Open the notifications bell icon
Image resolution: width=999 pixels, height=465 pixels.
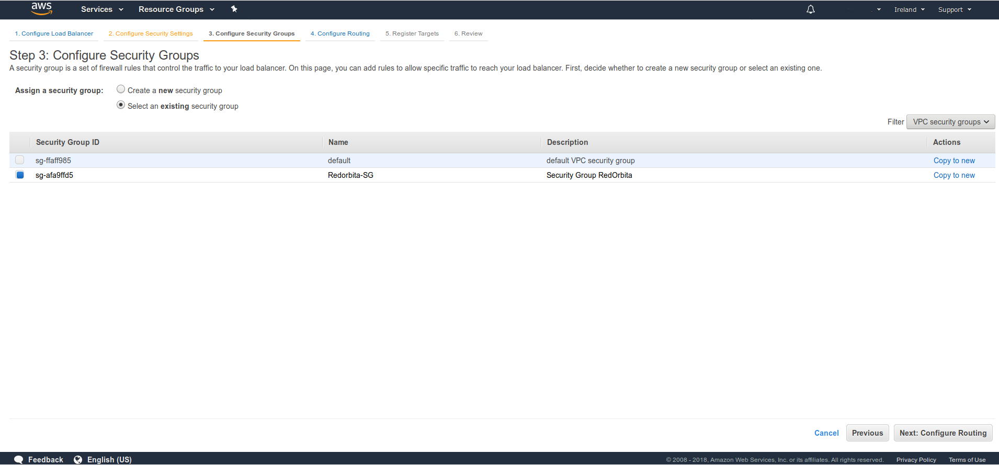[810, 9]
